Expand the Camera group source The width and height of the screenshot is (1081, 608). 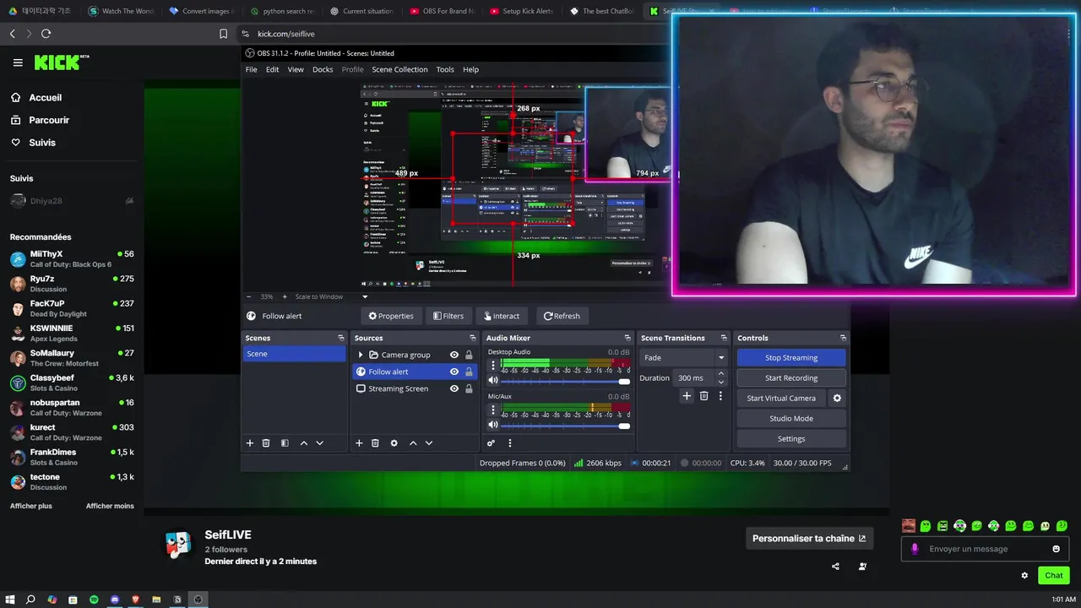pyautogui.click(x=361, y=355)
